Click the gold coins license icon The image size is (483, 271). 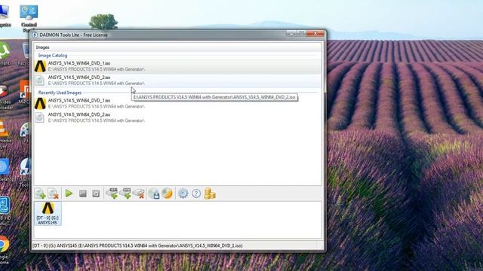click(x=210, y=193)
